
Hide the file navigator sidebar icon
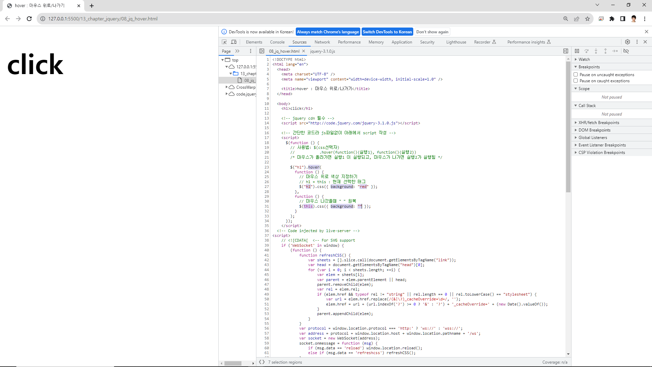click(261, 51)
